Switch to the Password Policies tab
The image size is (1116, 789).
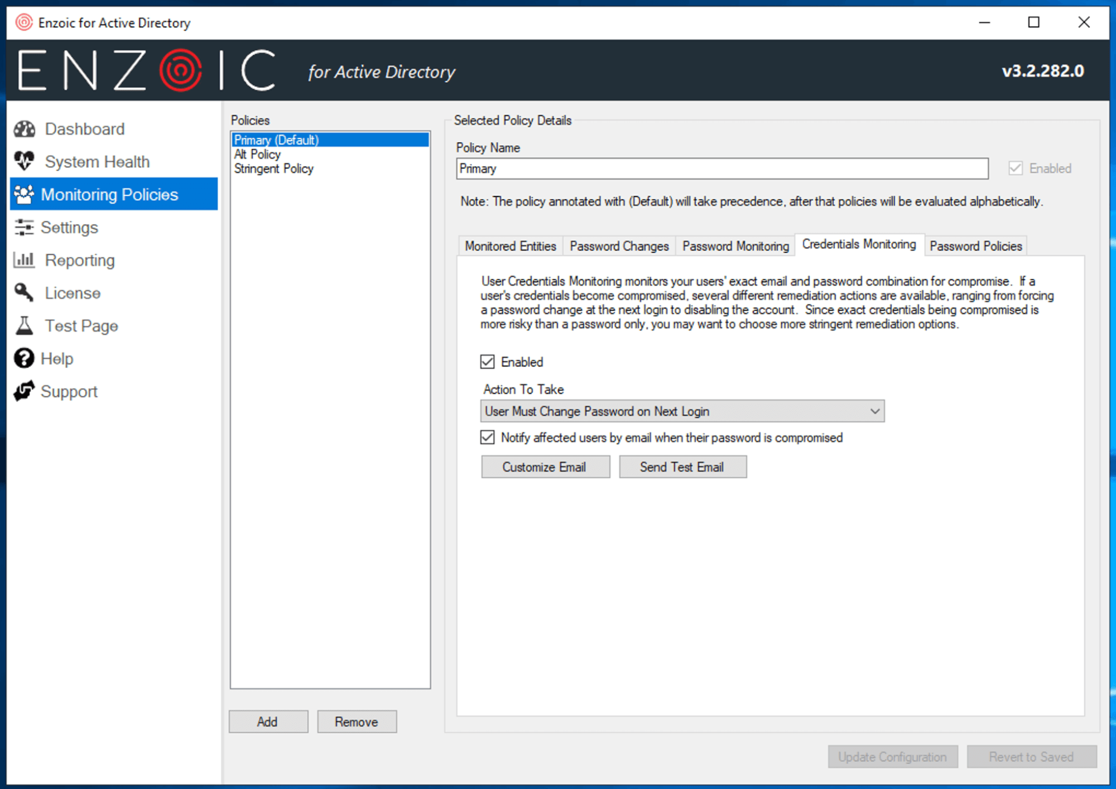pyautogui.click(x=975, y=246)
